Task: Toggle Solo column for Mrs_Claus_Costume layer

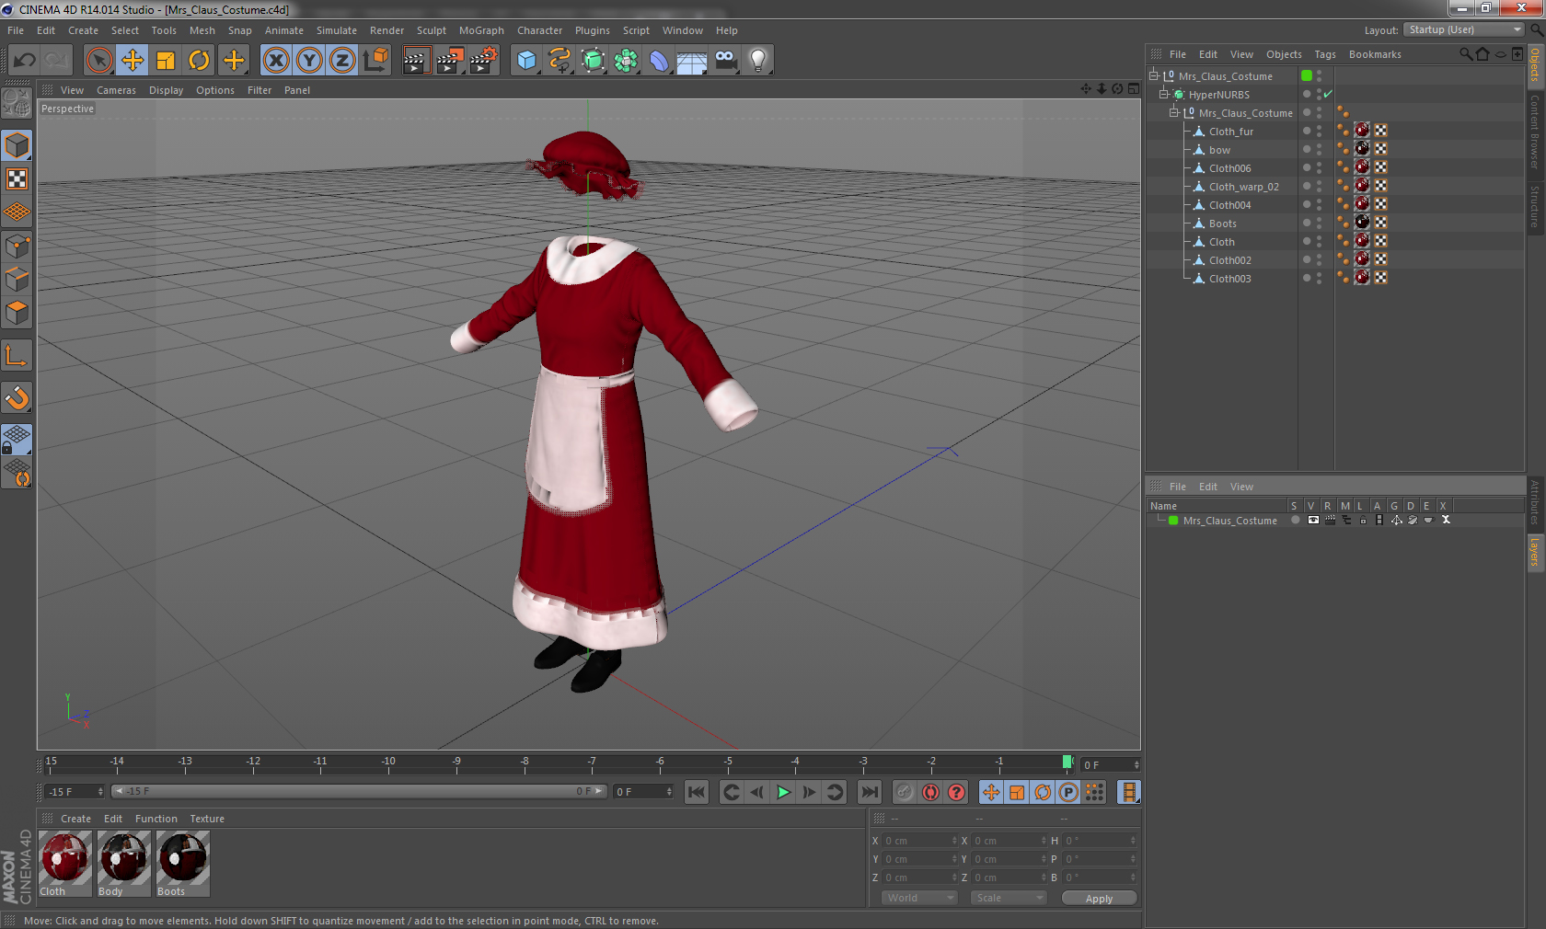Action: [x=1296, y=520]
